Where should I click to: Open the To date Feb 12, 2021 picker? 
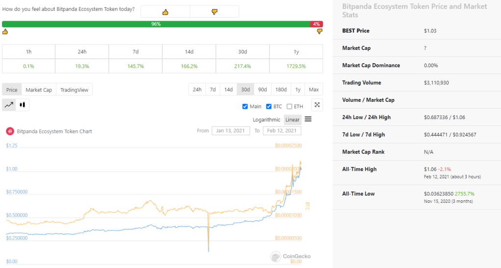tap(282, 131)
